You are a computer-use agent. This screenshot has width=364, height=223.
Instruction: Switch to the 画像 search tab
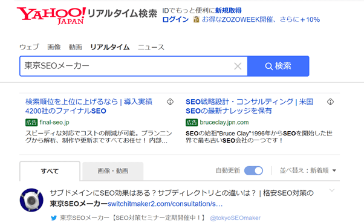pyautogui.click(x=54, y=47)
